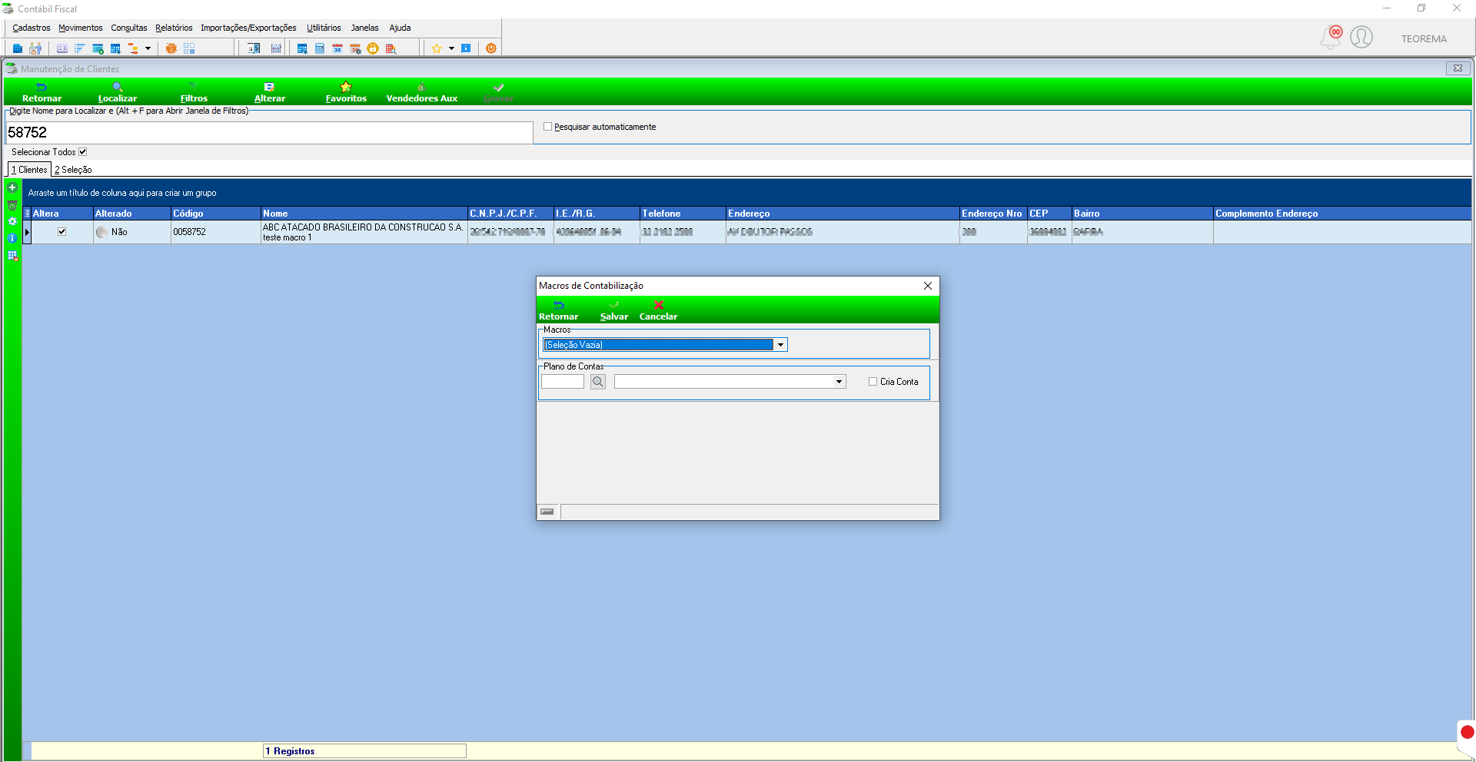Click the grid export icon in left sidebar
The width and height of the screenshot is (1476, 762).
click(x=12, y=255)
